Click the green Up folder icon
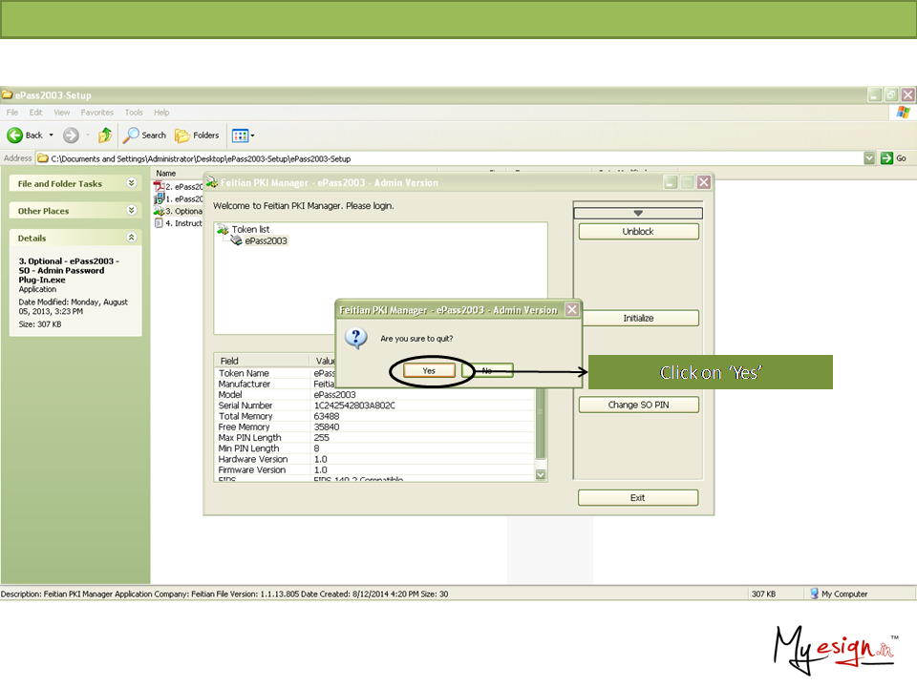 105,135
